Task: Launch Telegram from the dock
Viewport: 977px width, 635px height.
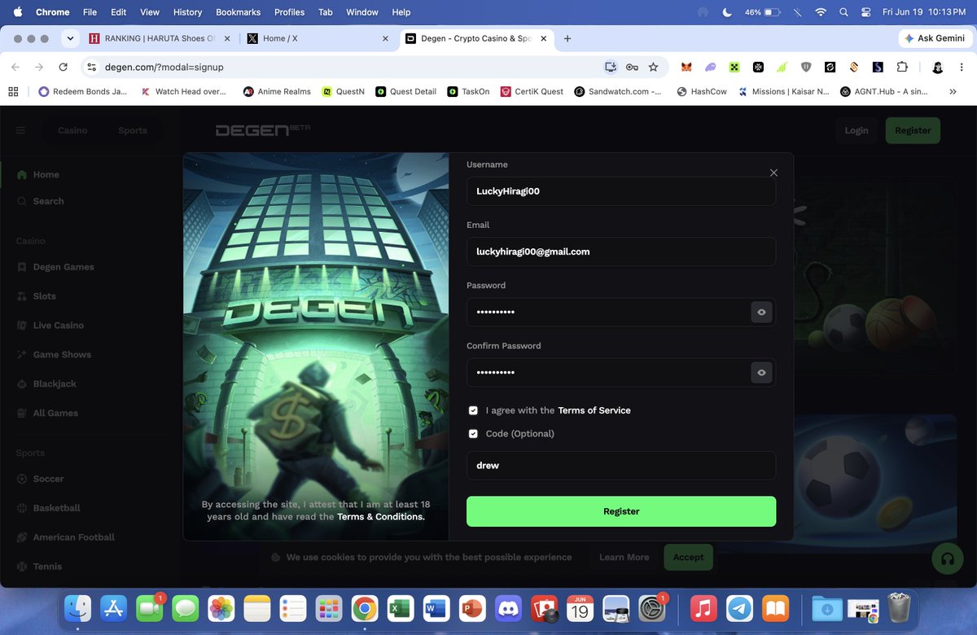Action: (739, 608)
